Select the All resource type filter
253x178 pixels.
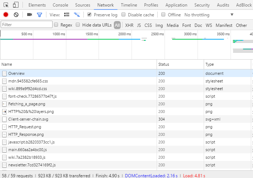coord(117,25)
